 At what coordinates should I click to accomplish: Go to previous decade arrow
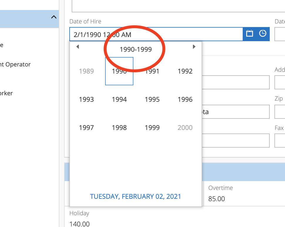[78, 47]
